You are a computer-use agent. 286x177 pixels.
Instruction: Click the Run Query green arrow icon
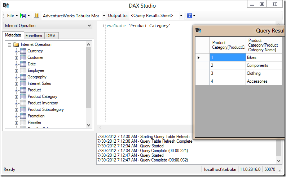point(23,16)
